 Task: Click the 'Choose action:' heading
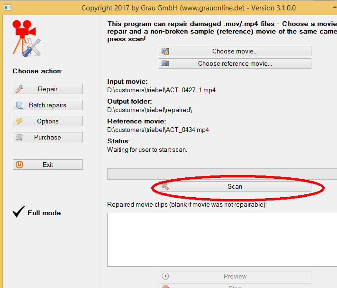(x=37, y=71)
